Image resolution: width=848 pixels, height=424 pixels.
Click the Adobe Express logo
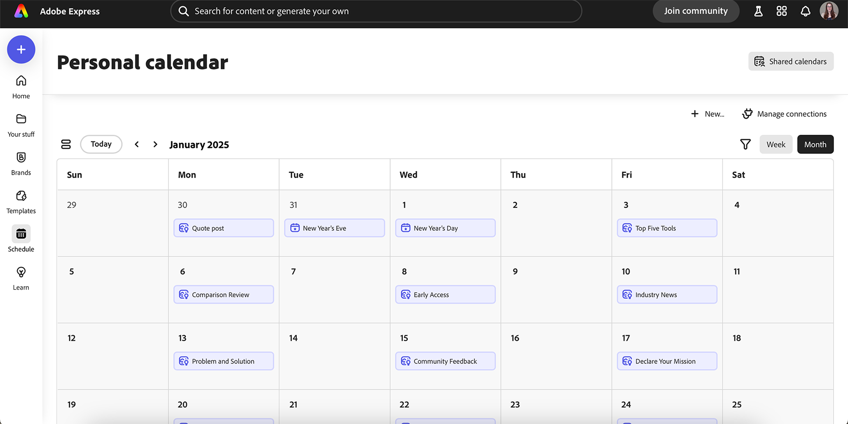(x=21, y=11)
